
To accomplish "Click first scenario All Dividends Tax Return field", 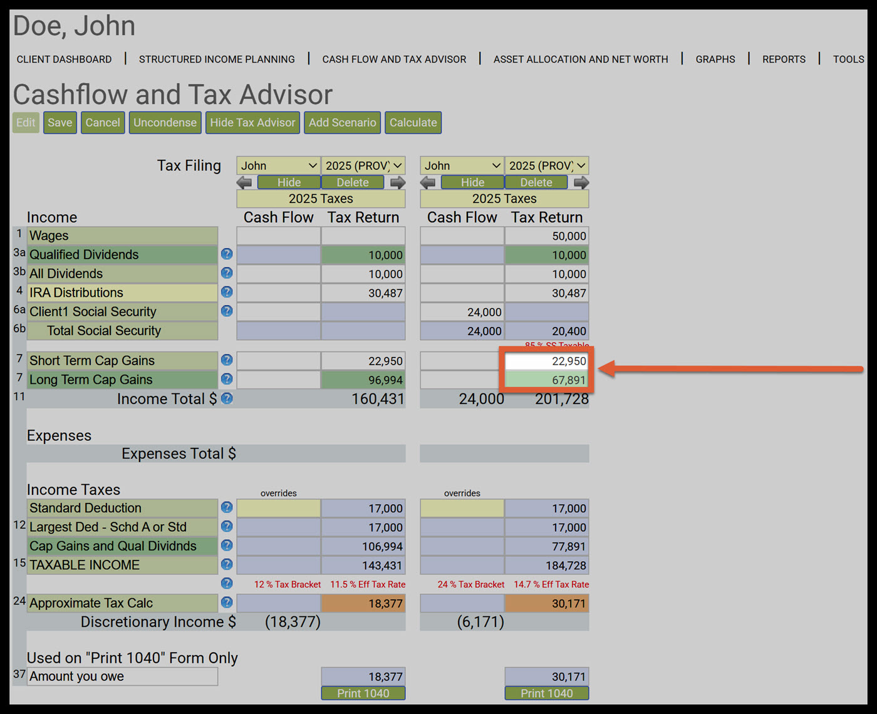I will pyautogui.click(x=363, y=274).
